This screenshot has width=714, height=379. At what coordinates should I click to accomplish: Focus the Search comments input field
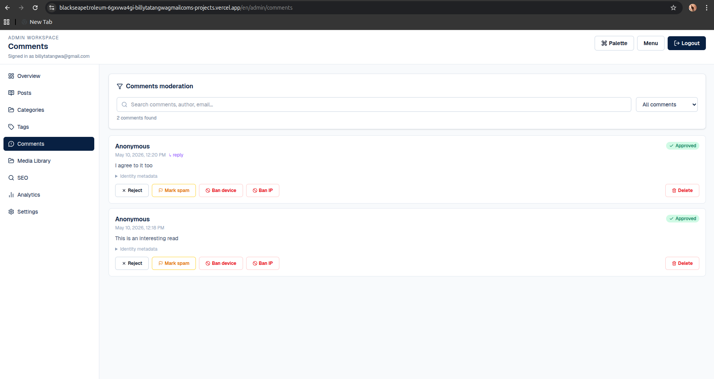click(x=374, y=104)
